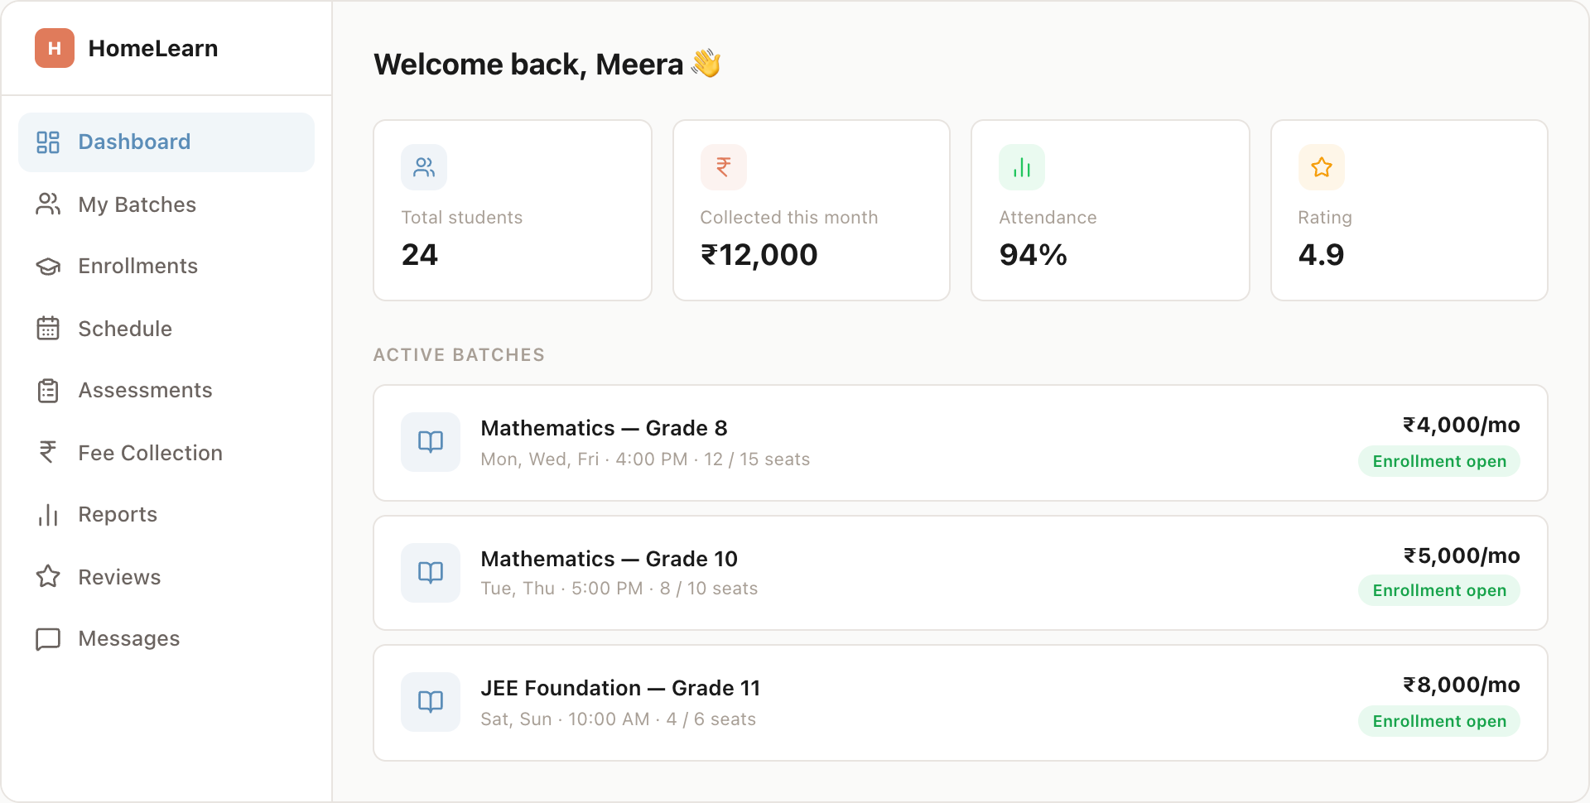Open the Dashboard menu item
The image size is (1590, 803).
[x=134, y=142]
